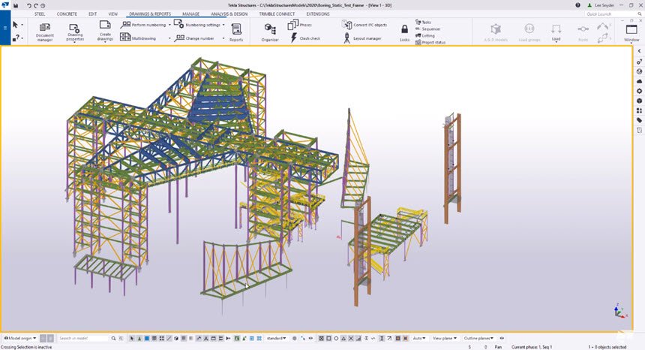Open the VIEW ribbon tab
Image resolution: width=645 pixels, height=350 pixels.
(113, 14)
